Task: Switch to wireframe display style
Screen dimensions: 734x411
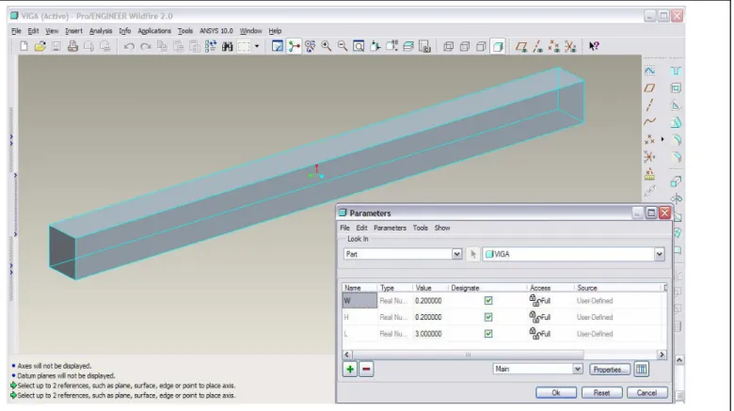Action: (449, 46)
